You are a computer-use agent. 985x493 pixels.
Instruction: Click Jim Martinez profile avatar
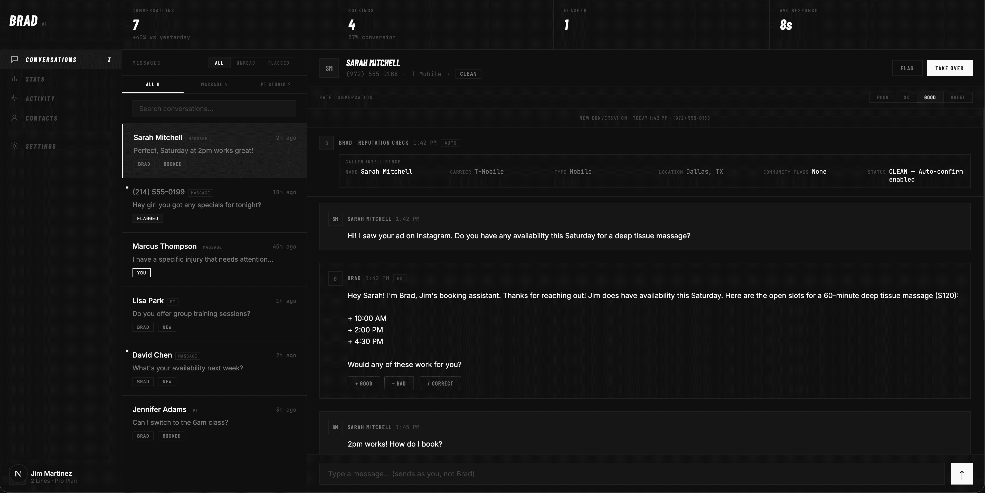[18, 474]
